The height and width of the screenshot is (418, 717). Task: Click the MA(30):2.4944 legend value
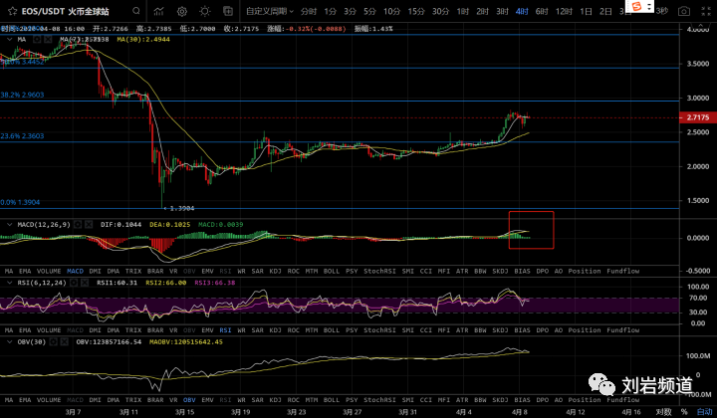[143, 39]
